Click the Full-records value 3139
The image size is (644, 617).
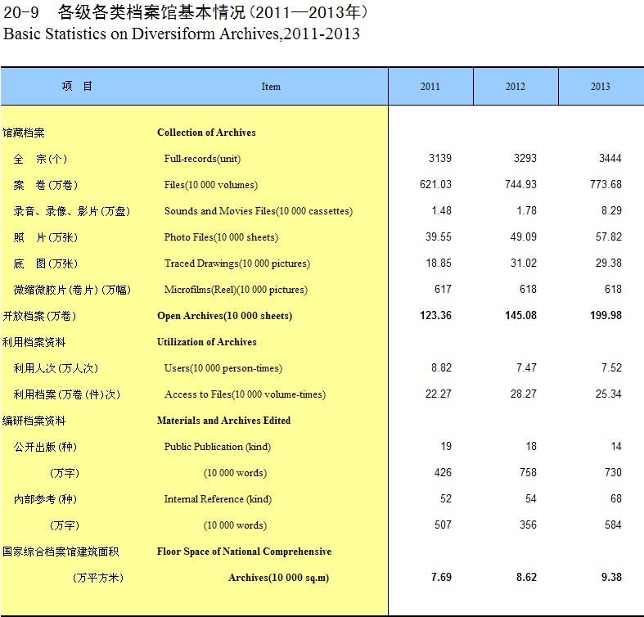pyautogui.click(x=440, y=158)
